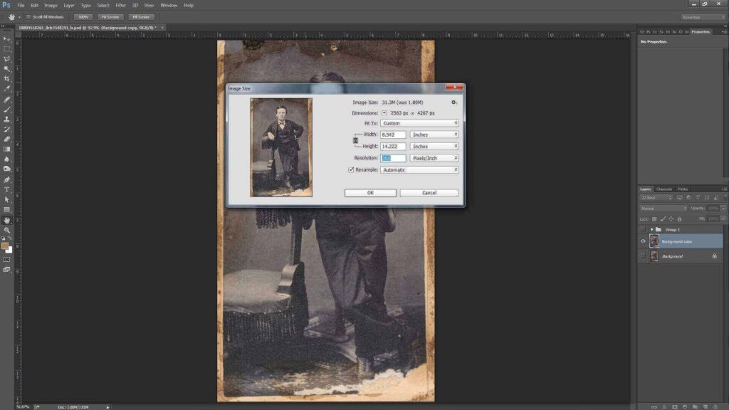Click the lock icon on Background layer
Image resolution: width=729 pixels, height=410 pixels.
[x=714, y=256]
